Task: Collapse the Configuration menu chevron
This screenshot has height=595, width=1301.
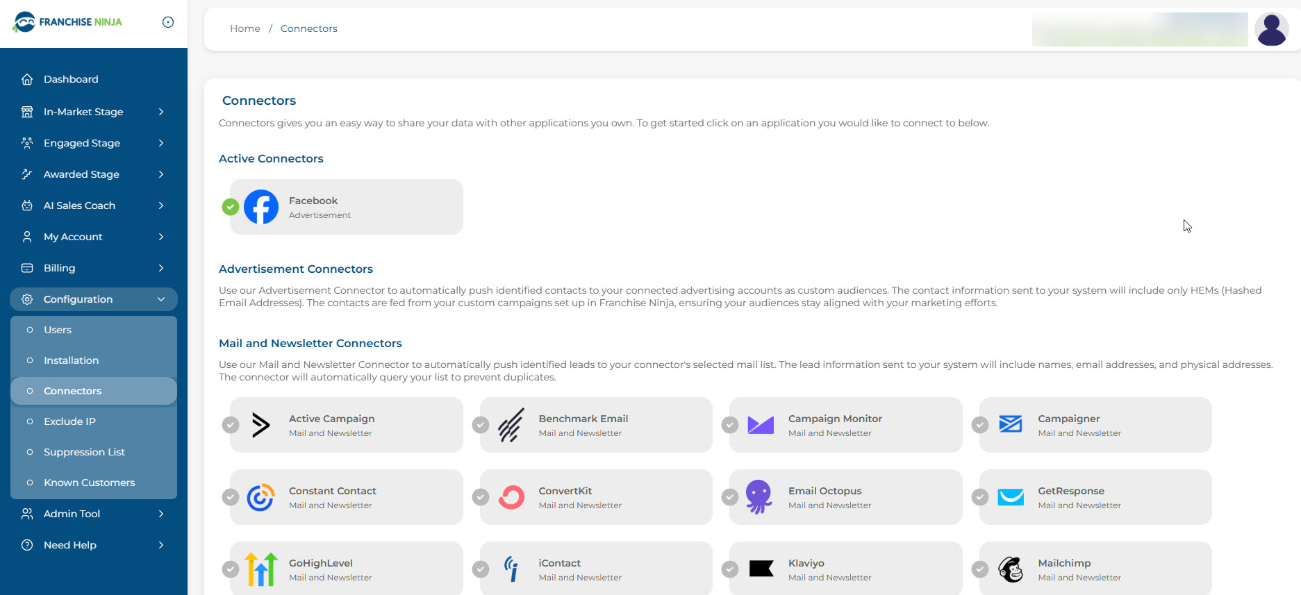Action: [161, 299]
